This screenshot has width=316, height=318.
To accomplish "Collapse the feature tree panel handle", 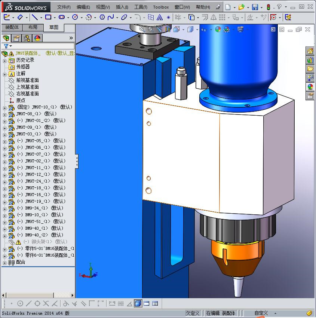I will (77, 161).
